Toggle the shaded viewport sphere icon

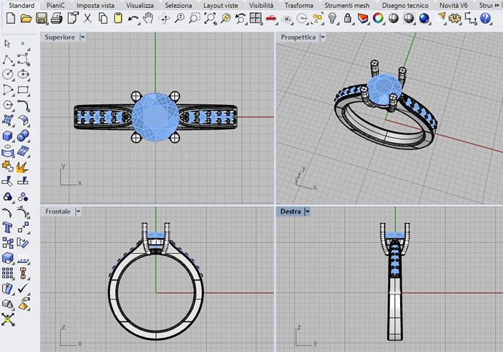click(394, 18)
